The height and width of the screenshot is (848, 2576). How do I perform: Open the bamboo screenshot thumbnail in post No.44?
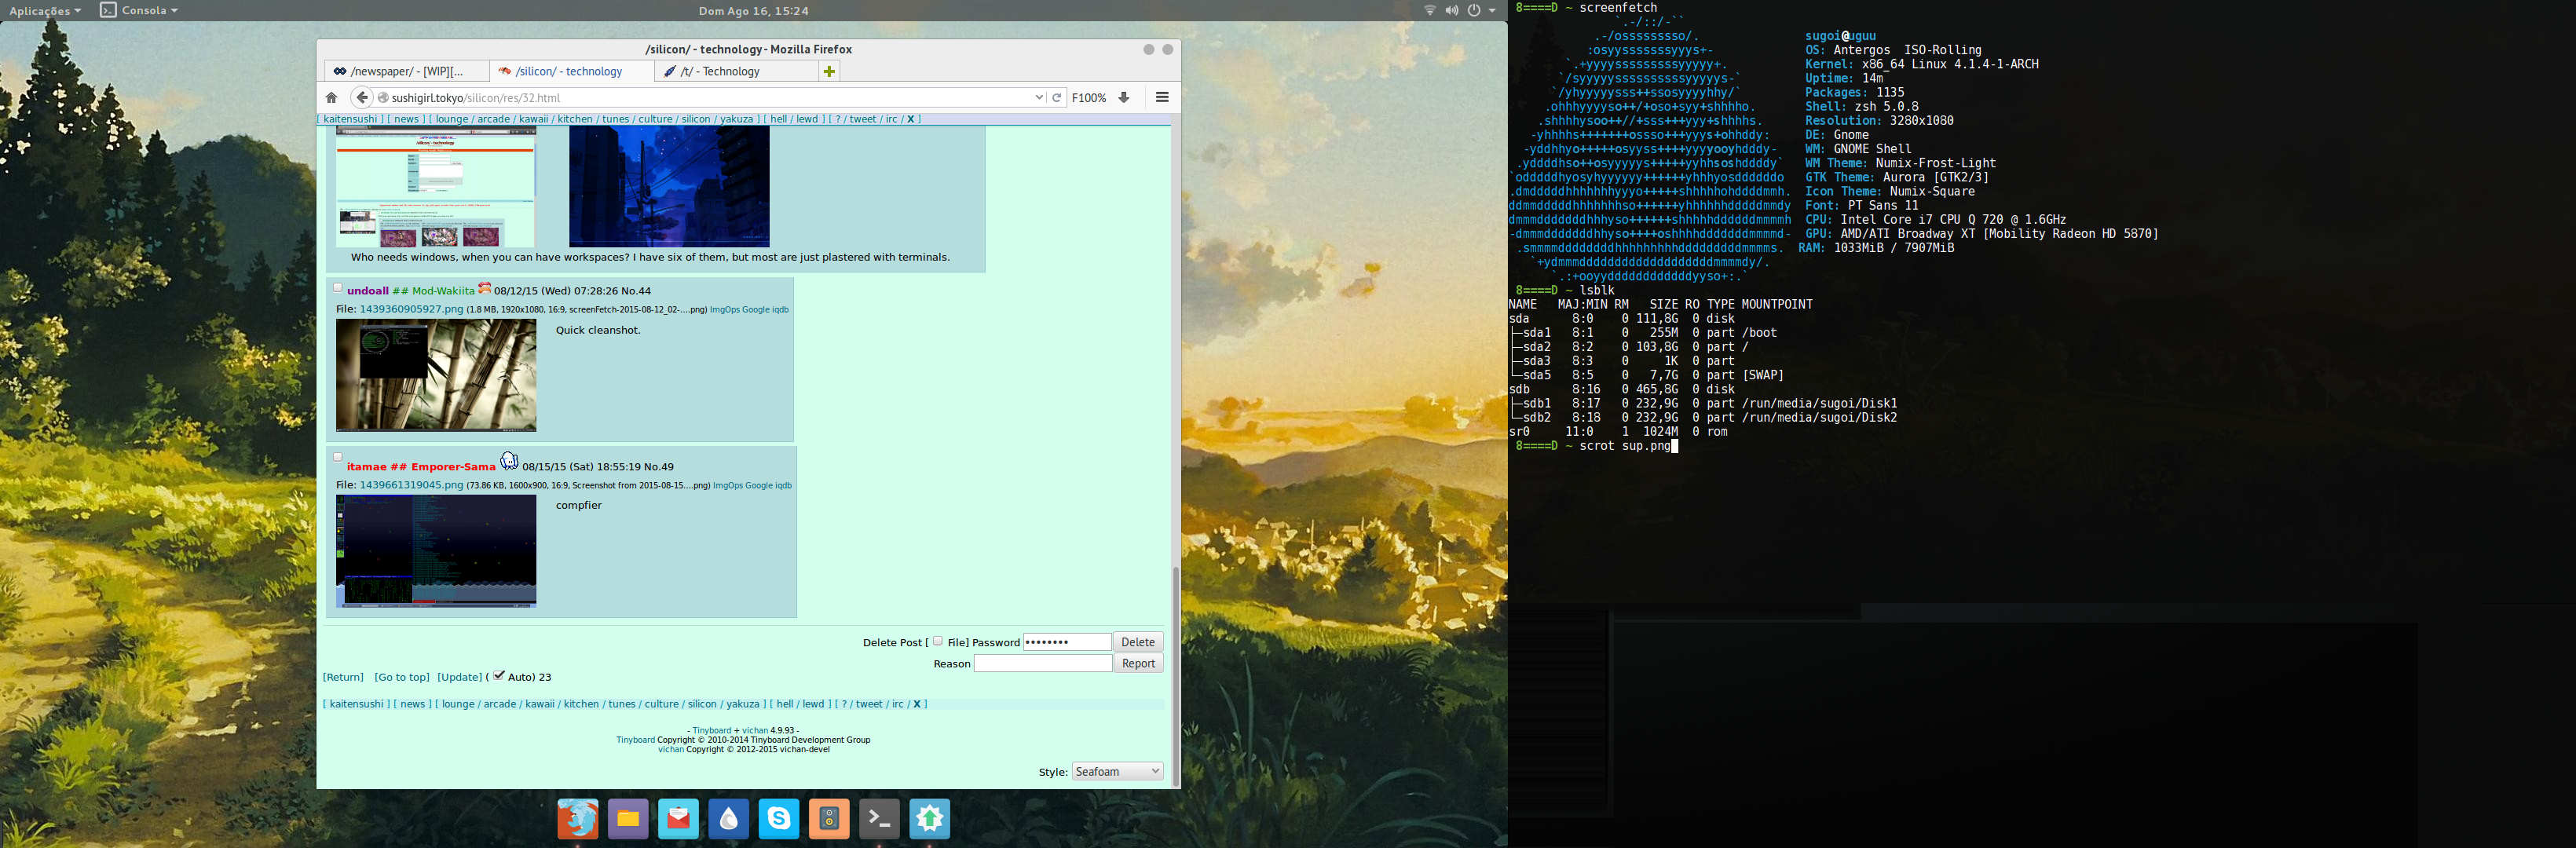point(436,375)
